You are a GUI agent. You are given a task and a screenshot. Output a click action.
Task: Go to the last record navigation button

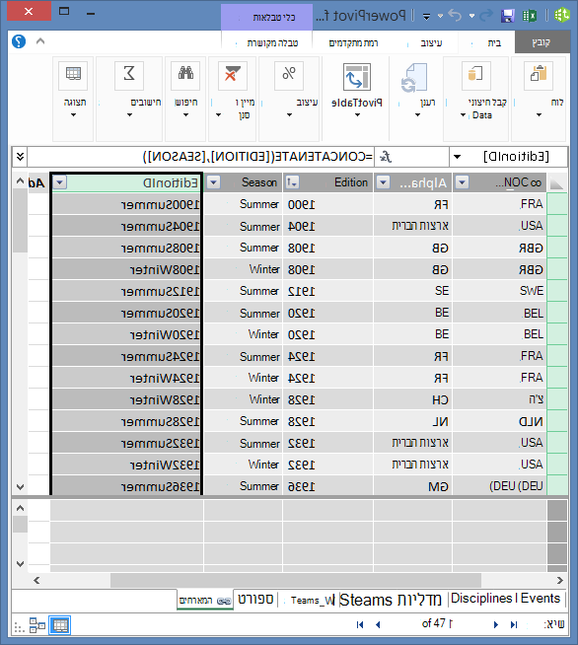click(x=514, y=625)
